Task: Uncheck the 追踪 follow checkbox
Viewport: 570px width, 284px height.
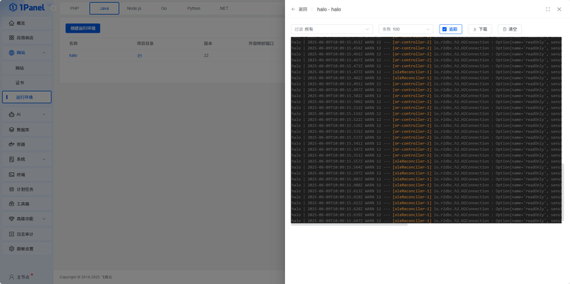Action: [444, 29]
